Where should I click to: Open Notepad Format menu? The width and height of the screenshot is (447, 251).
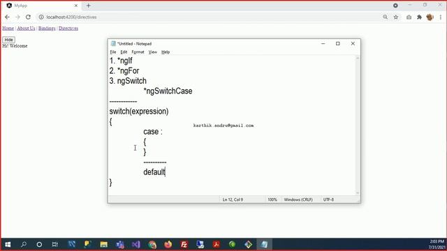coord(138,52)
